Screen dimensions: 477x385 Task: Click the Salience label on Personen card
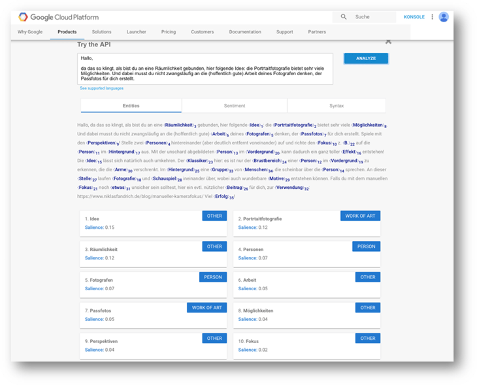tap(248, 258)
